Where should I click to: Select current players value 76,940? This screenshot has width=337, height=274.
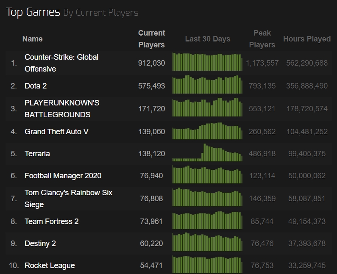[x=151, y=176]
